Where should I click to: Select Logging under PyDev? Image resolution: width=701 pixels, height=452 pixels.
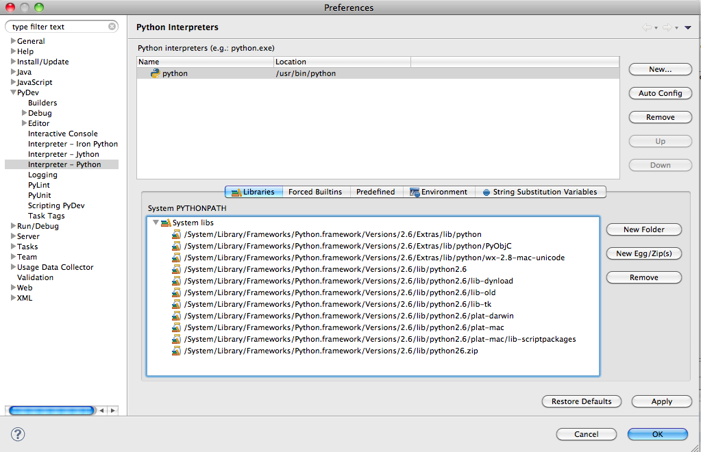point(42,175)
